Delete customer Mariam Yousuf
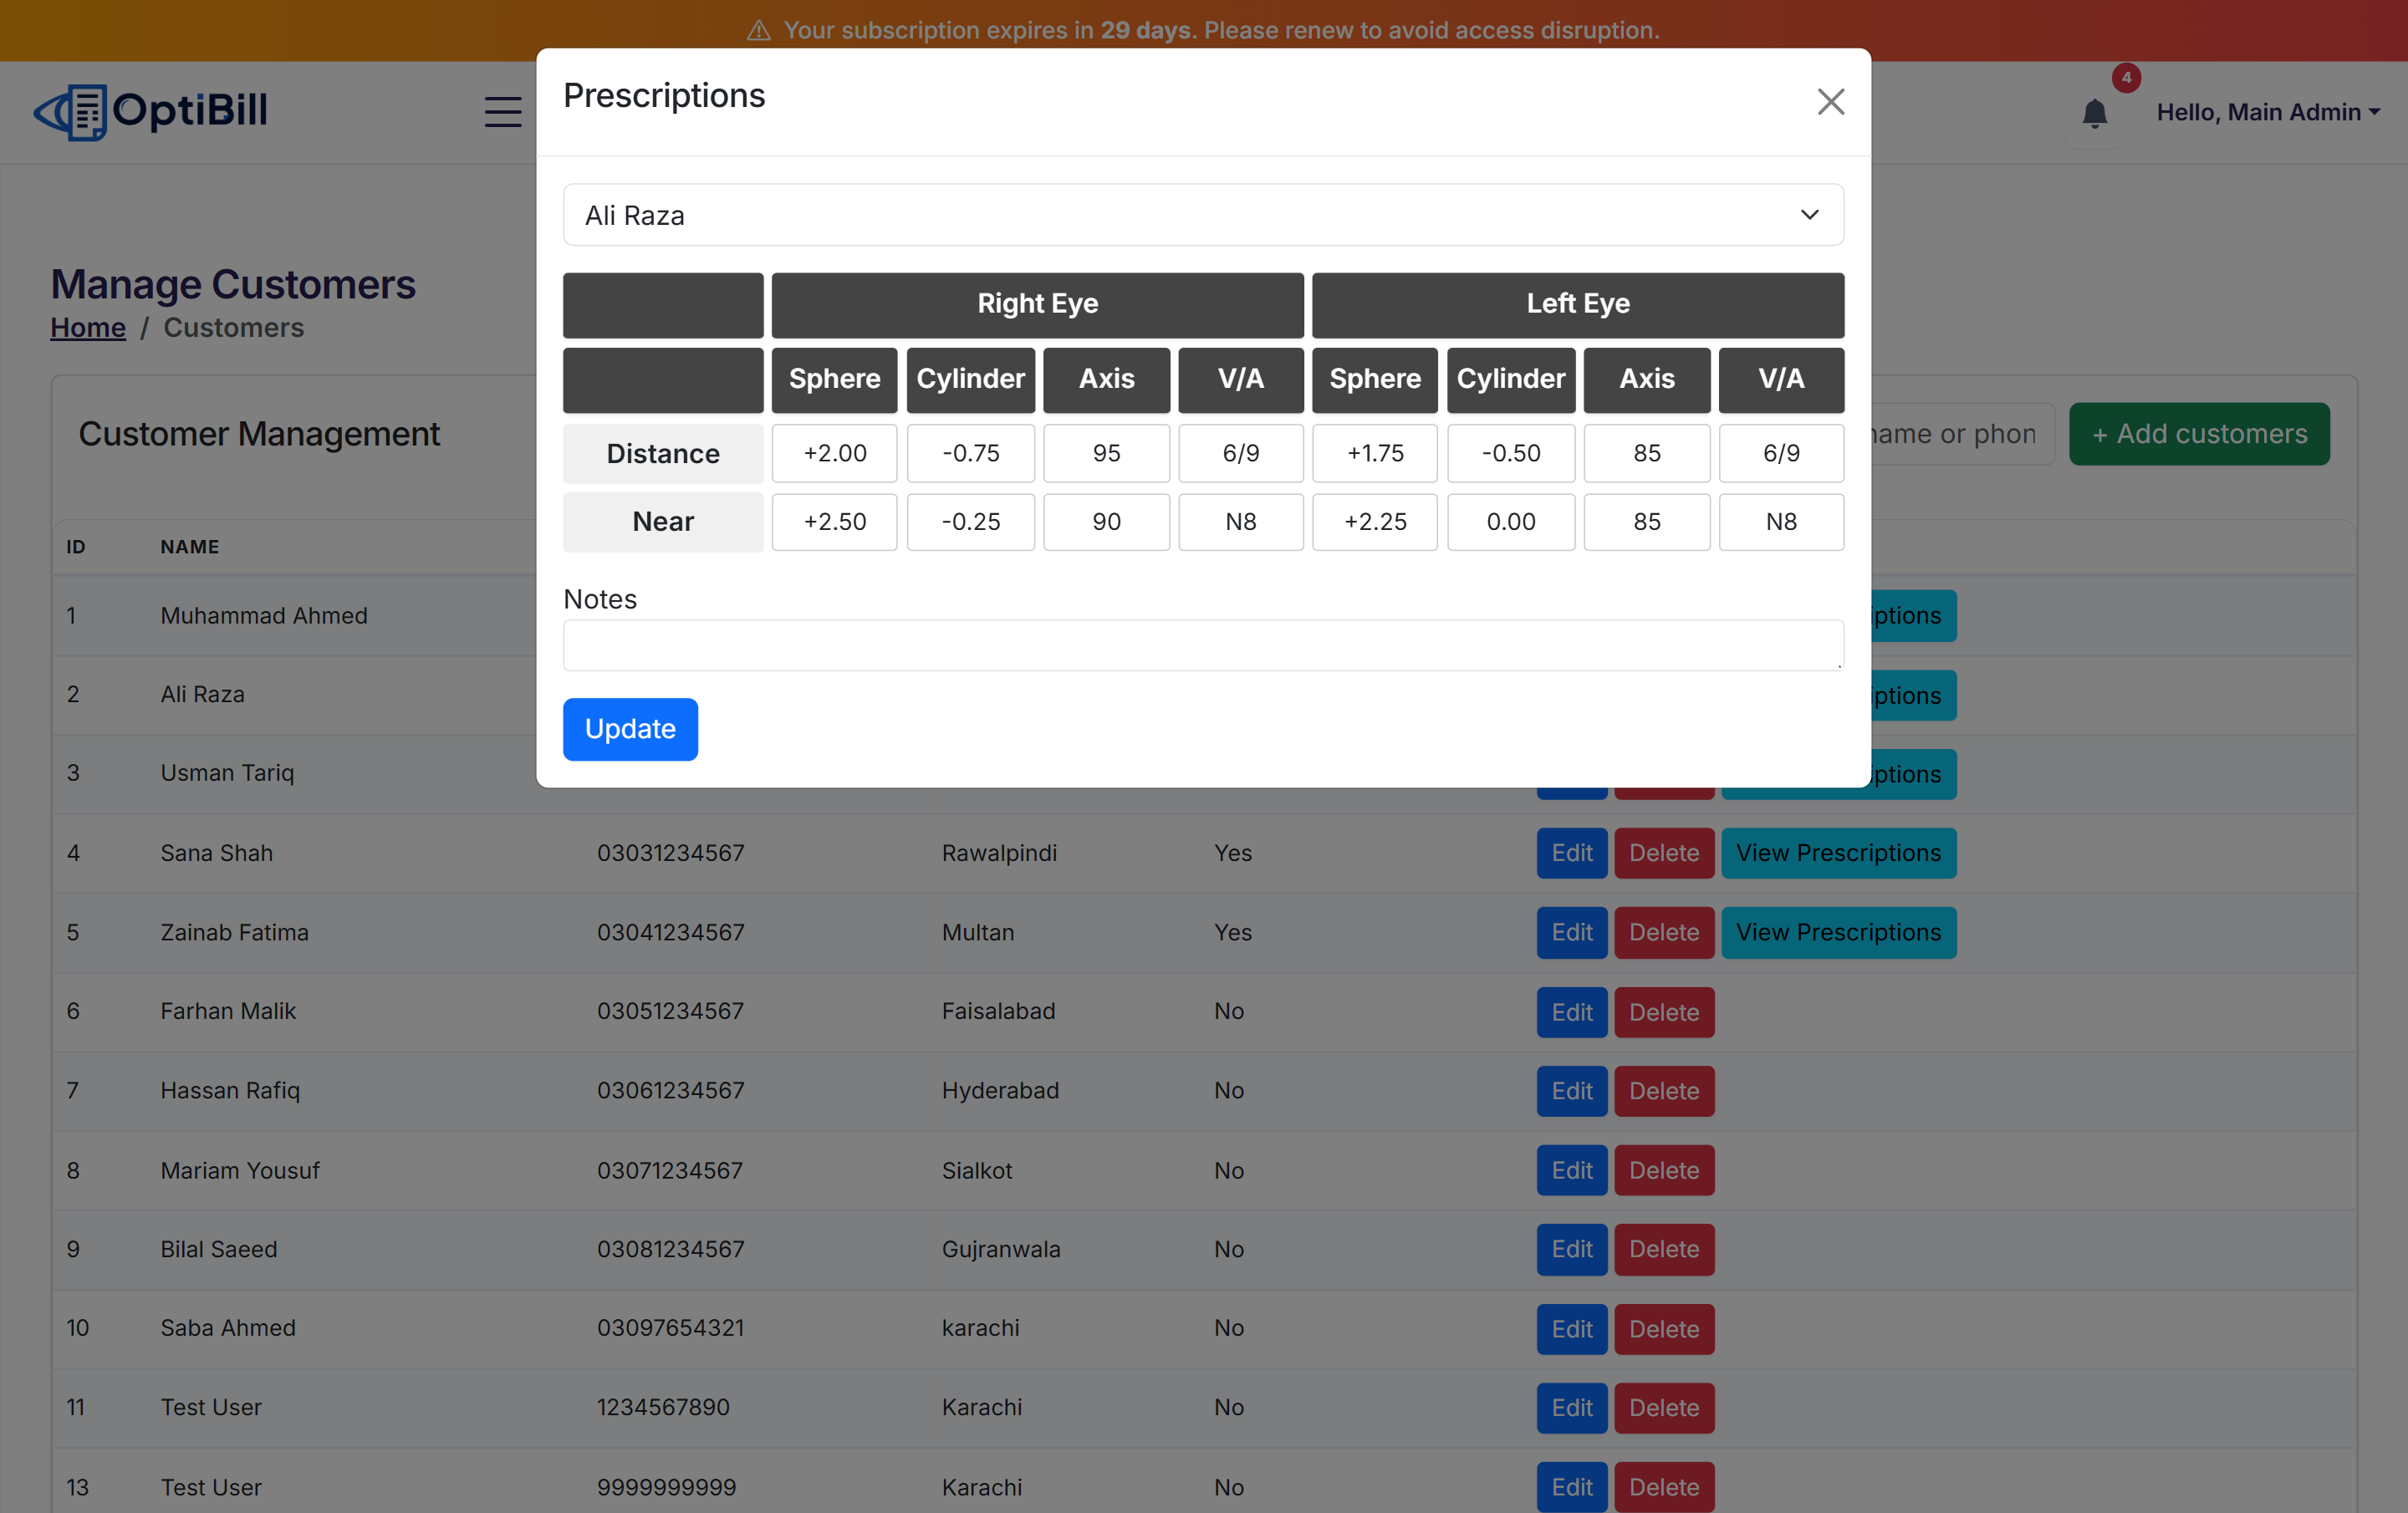The width and height of the screenshot is (2408, 1513). [1664, 1171]
